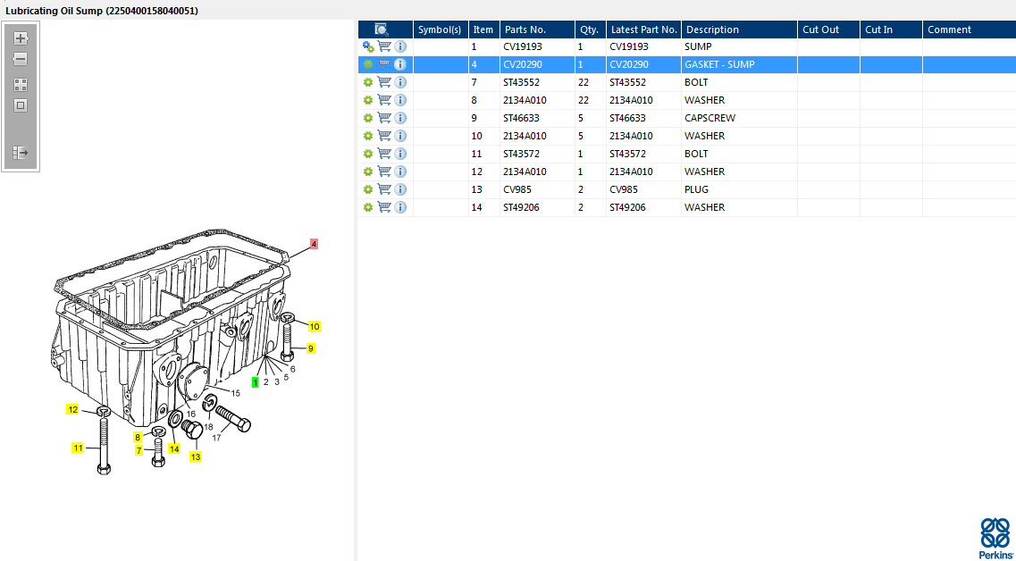Show info for PLUG CV985

[400, 189]
